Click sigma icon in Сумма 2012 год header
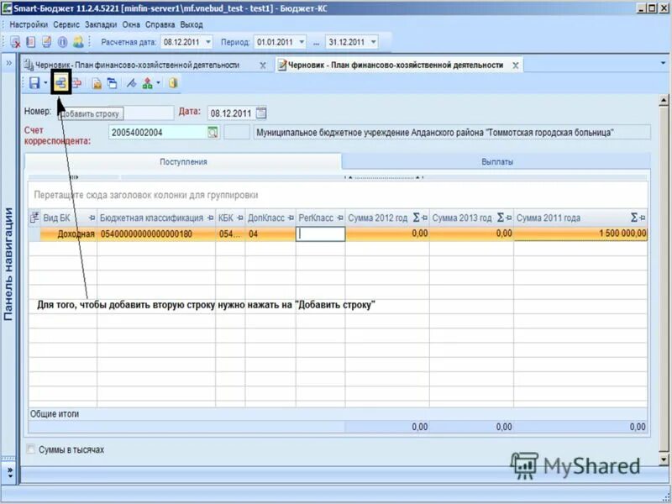The image size is (672, 504). [416, 218]
